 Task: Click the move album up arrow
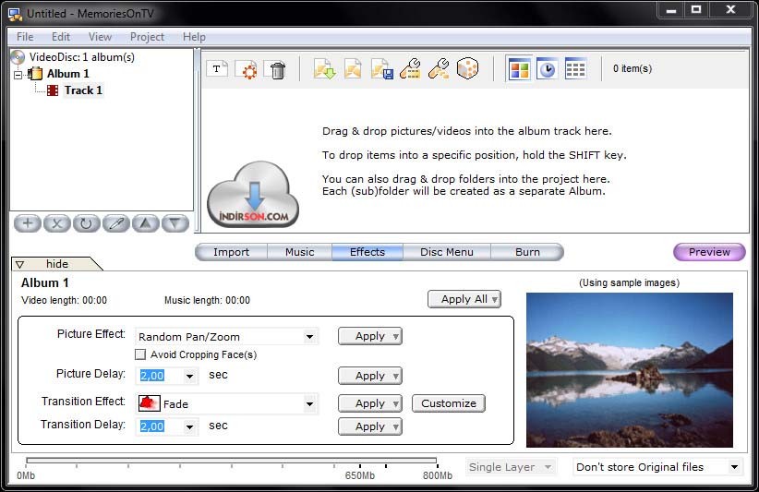[145, 223]
